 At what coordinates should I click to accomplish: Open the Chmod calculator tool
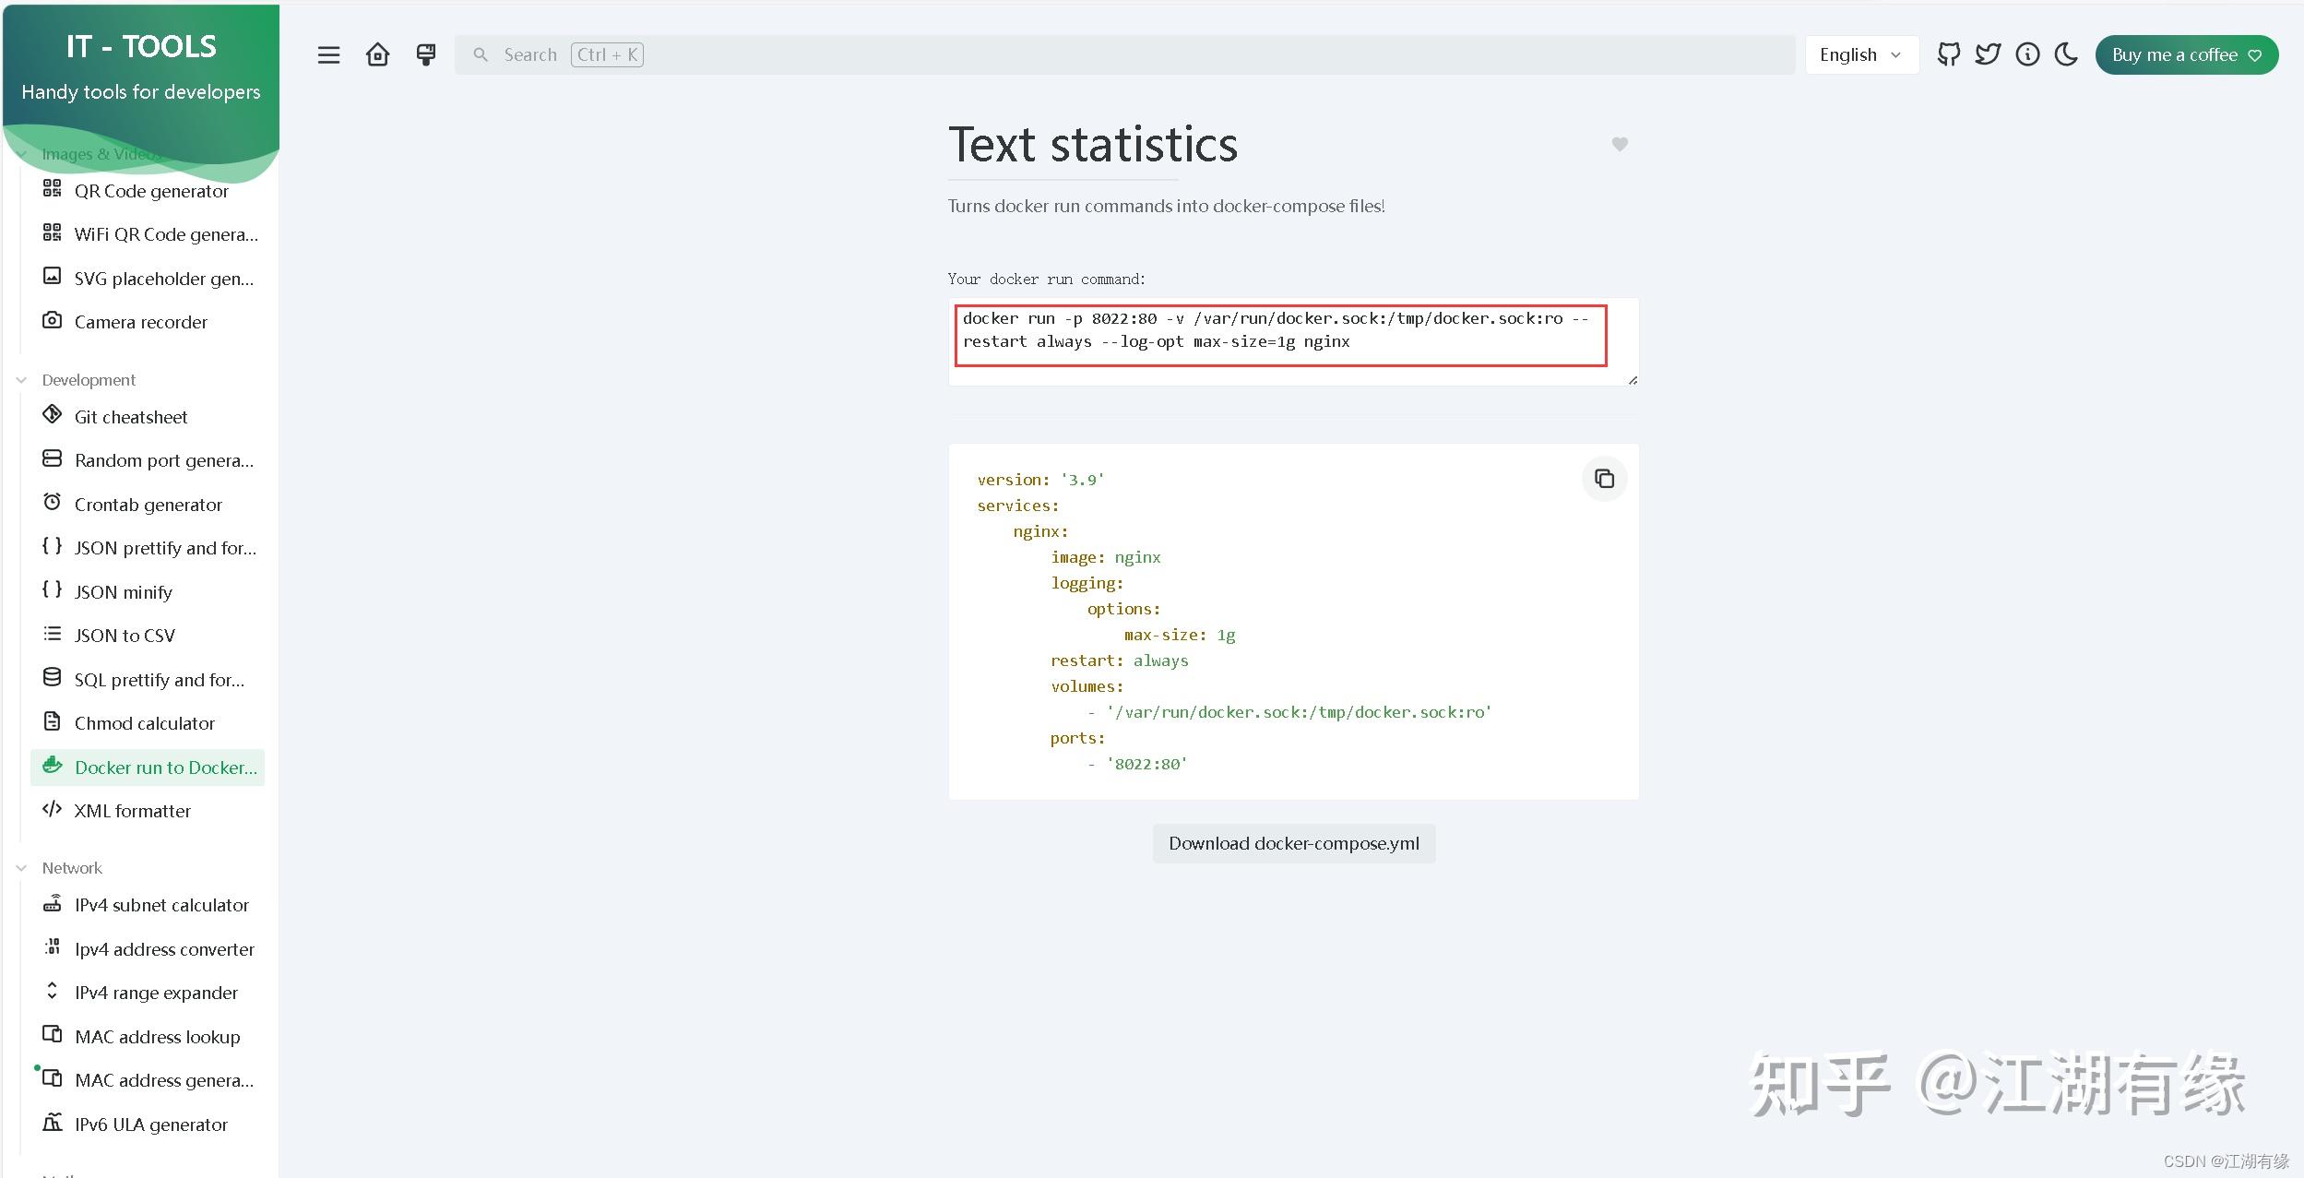click(x=144, y=722)
